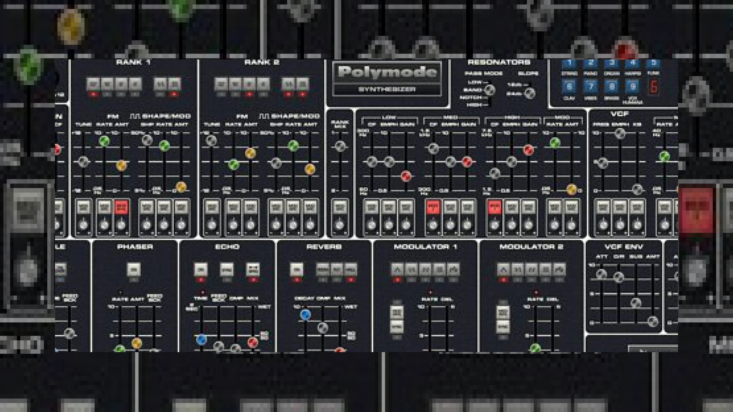Choose the fifth waveform button in Modulator 2
The width and height of the screenshot is (733, 412).
click(x=559, y=269)
